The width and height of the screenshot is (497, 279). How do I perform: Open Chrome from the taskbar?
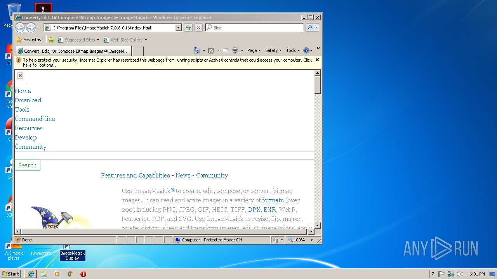[70, 274]
